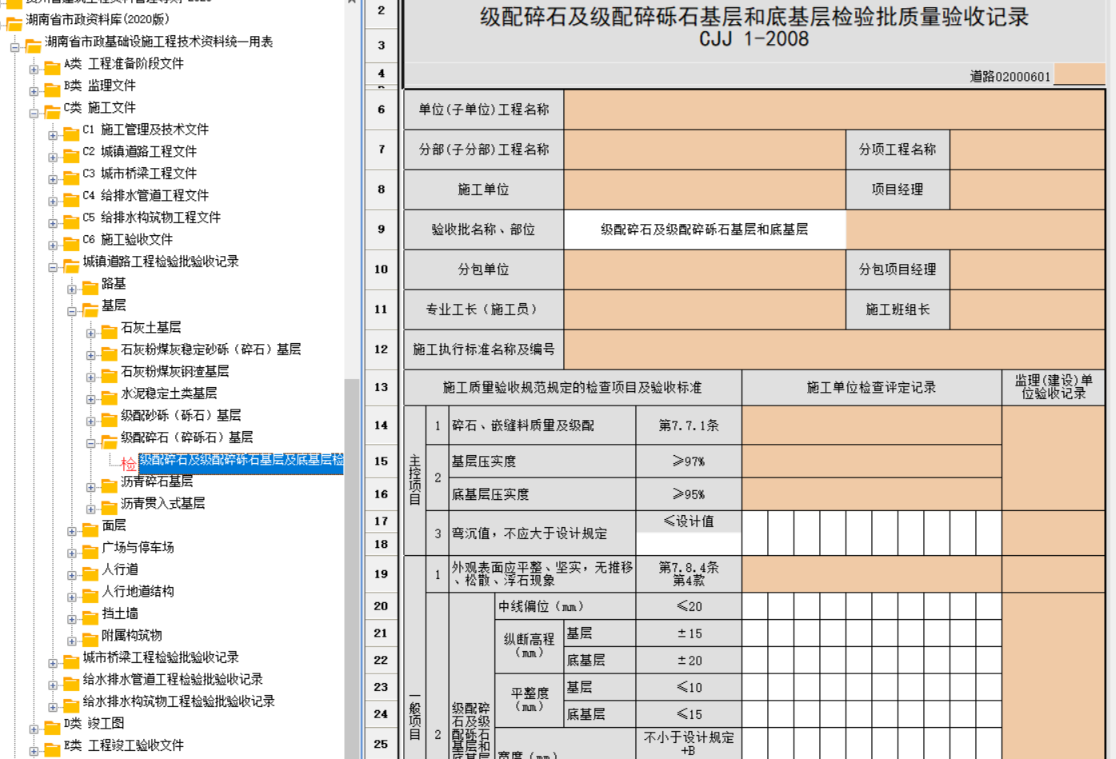Click the 第7.7.1条 cell
The width and height of the screenshot is (1116, 759).
[689, 425]
